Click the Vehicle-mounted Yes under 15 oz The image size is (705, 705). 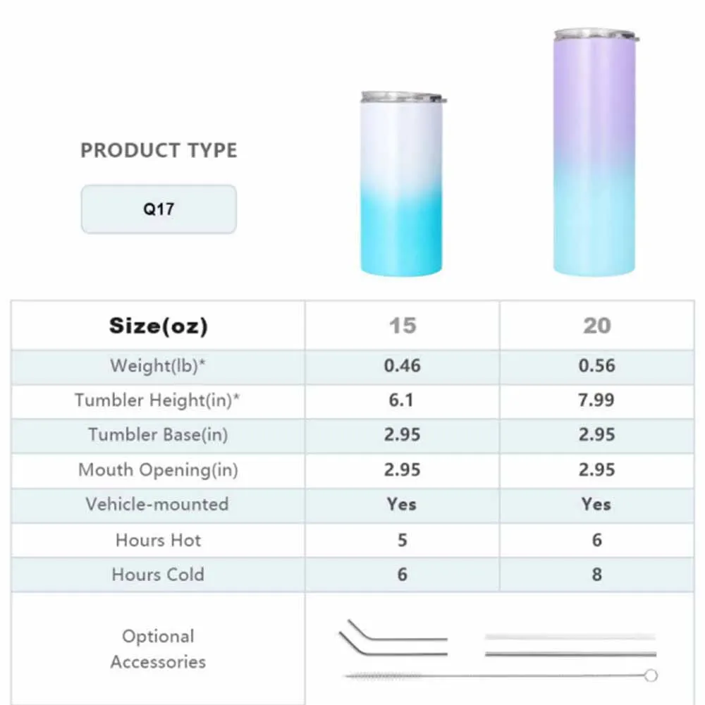tap(402, 505)
